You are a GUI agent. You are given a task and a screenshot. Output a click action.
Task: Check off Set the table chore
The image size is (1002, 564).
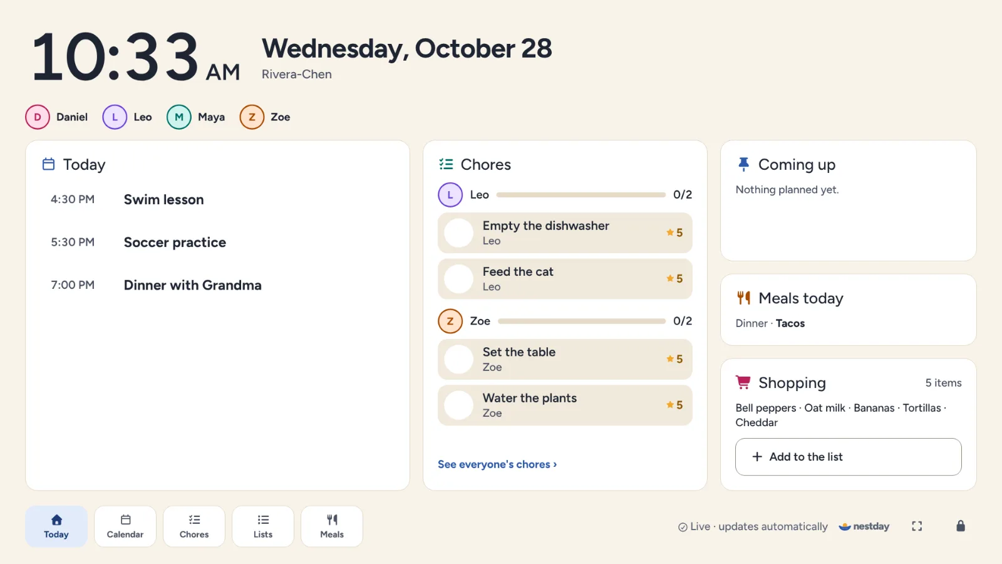coord(459,360)
